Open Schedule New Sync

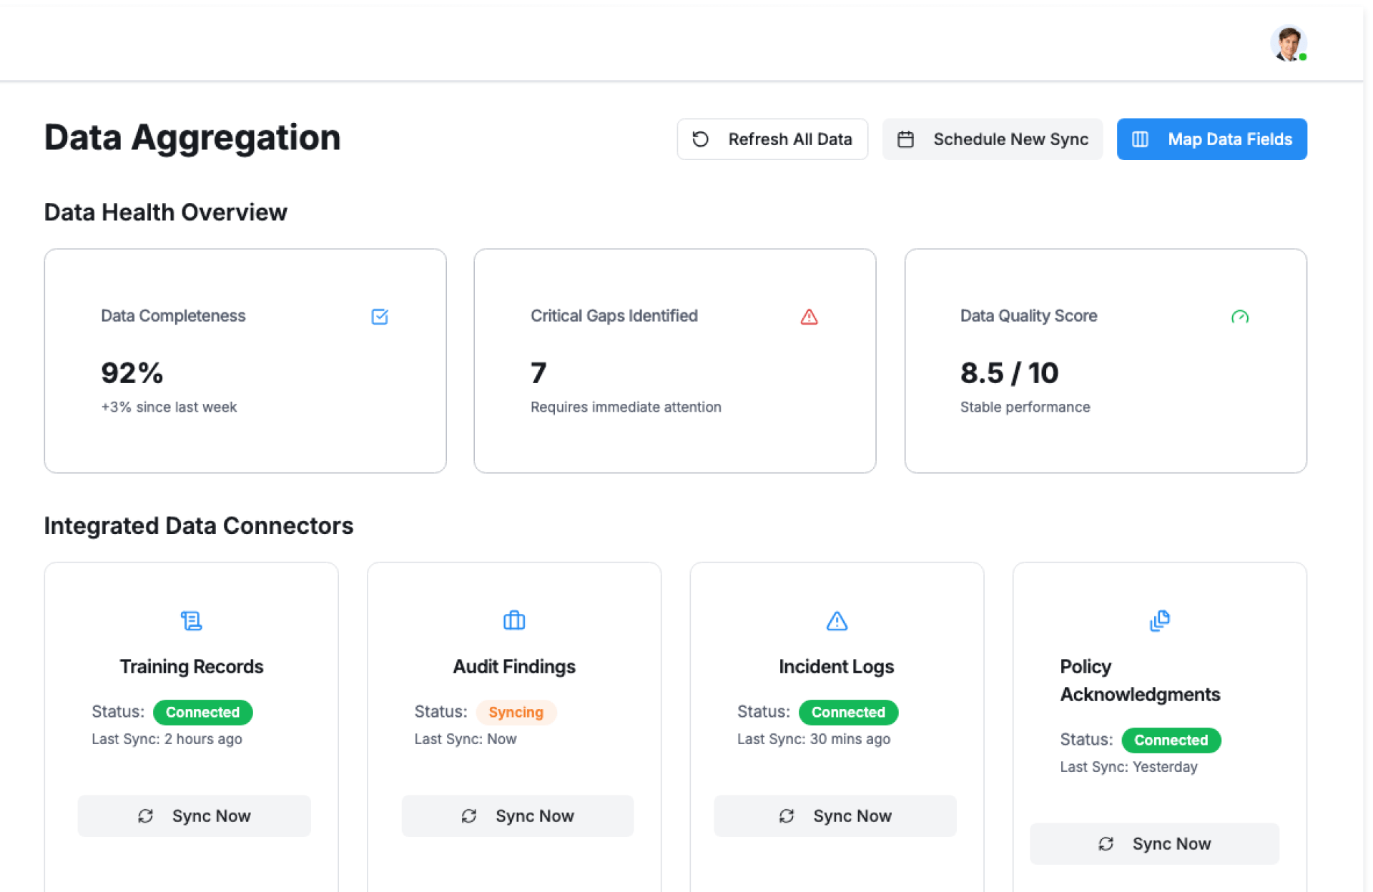[x=992, y=139]
